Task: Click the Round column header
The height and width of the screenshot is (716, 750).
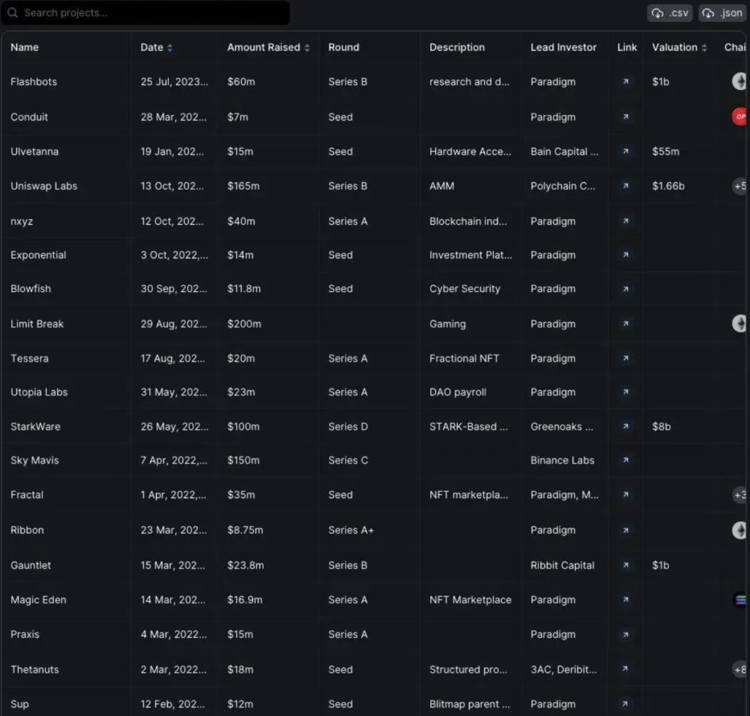Action: [x=344, y=48]
